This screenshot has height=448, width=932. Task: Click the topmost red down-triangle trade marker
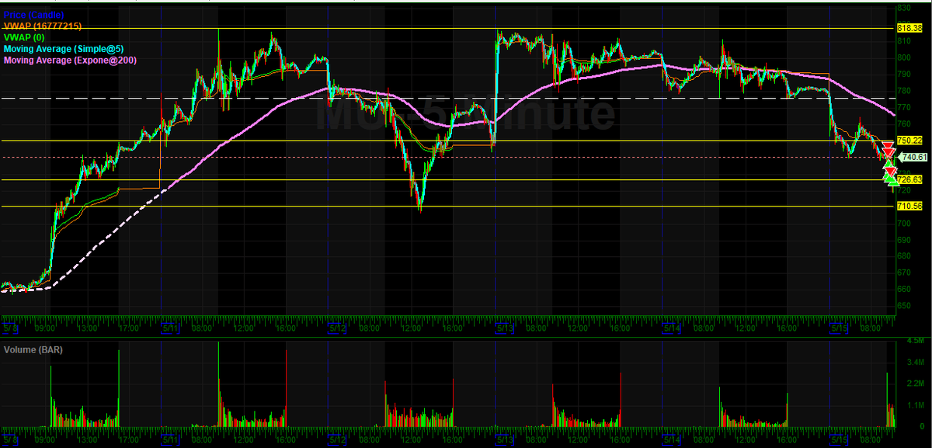point(888,145)
